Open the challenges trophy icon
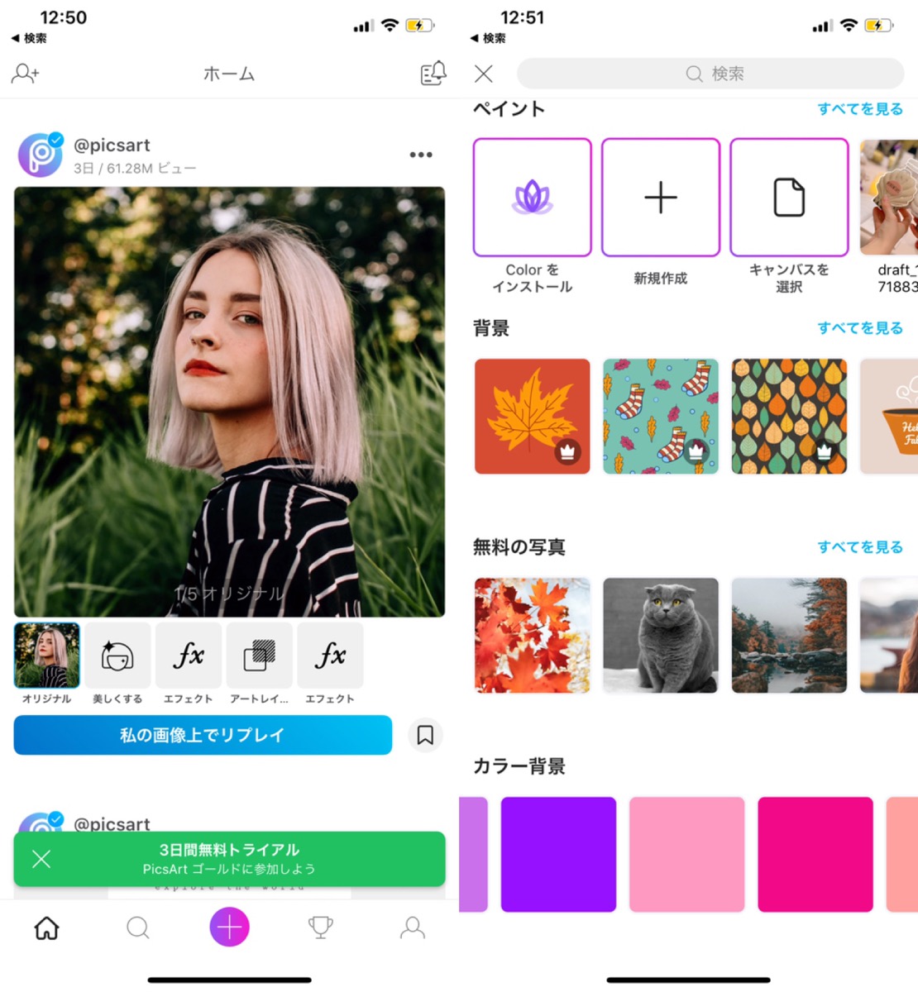 click(320, 928)
